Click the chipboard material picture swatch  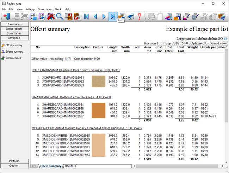[98, 82]
